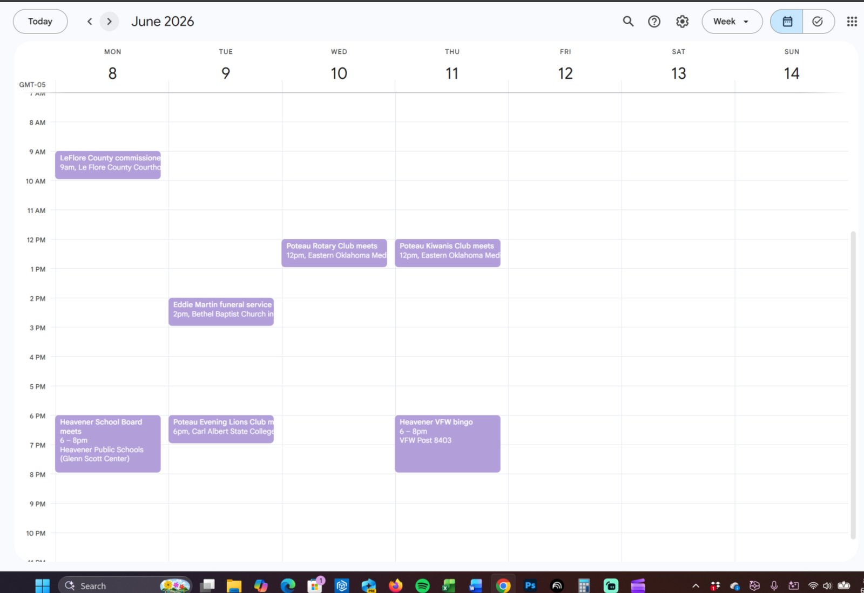Image resolution: width=864 pixels, height=593 pixels.
Task: Open the calendar search icon
Action: coord(628,22)
